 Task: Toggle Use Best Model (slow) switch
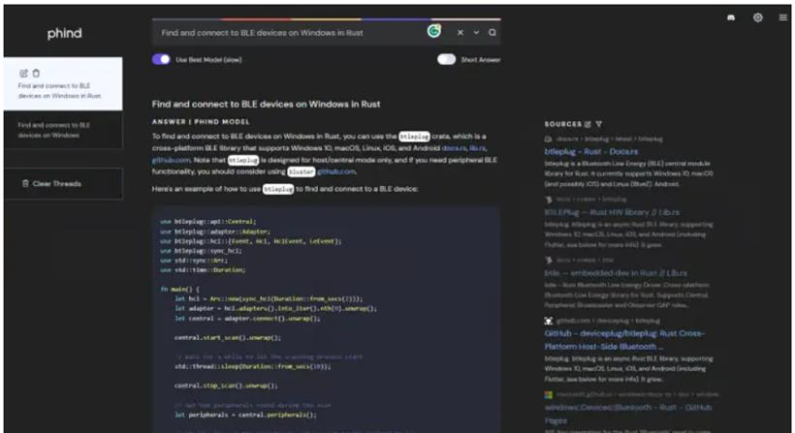coord(161,59)
